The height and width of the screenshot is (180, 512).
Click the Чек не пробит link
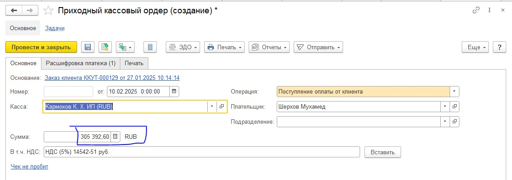pos(29,167)
